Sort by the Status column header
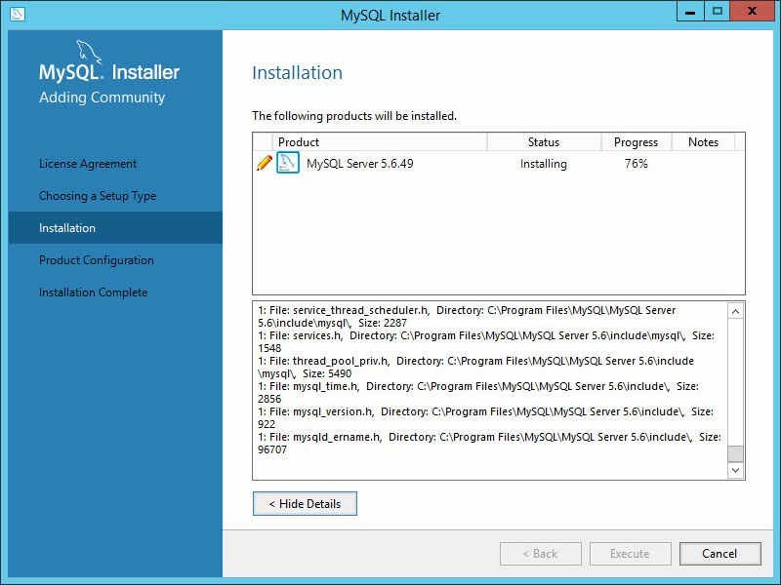The height and width of the screenshot is (585, 781). click(544, 142)
